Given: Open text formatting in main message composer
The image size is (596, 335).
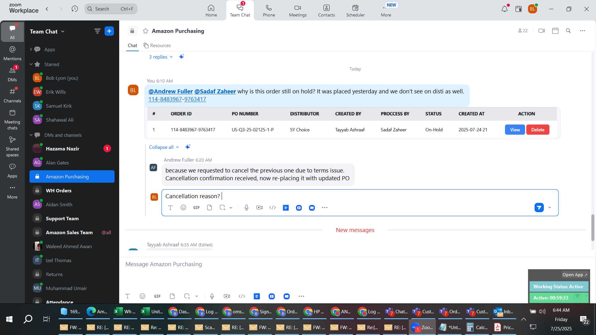Looking at the screenshot, I should point(128,296).
